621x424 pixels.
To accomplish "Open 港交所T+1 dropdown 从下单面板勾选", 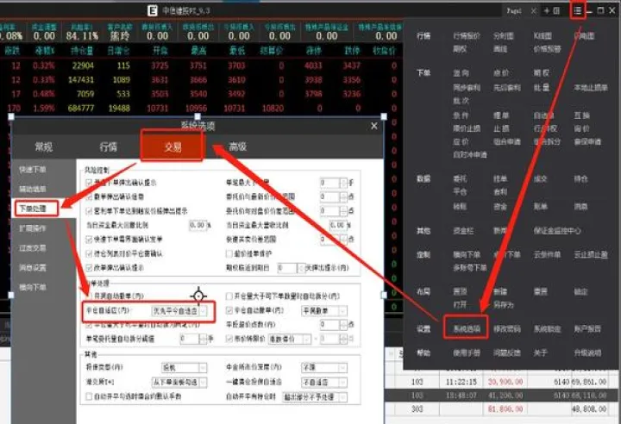I will pos(179,382).
